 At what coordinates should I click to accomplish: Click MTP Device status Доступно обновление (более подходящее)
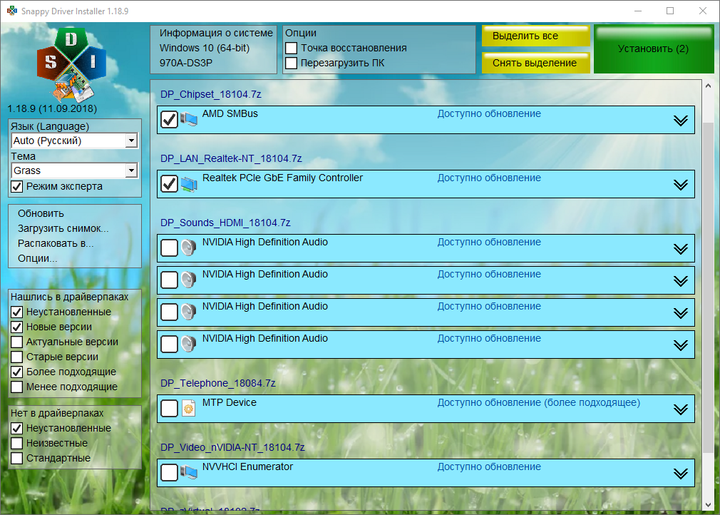tap(539, 403)
